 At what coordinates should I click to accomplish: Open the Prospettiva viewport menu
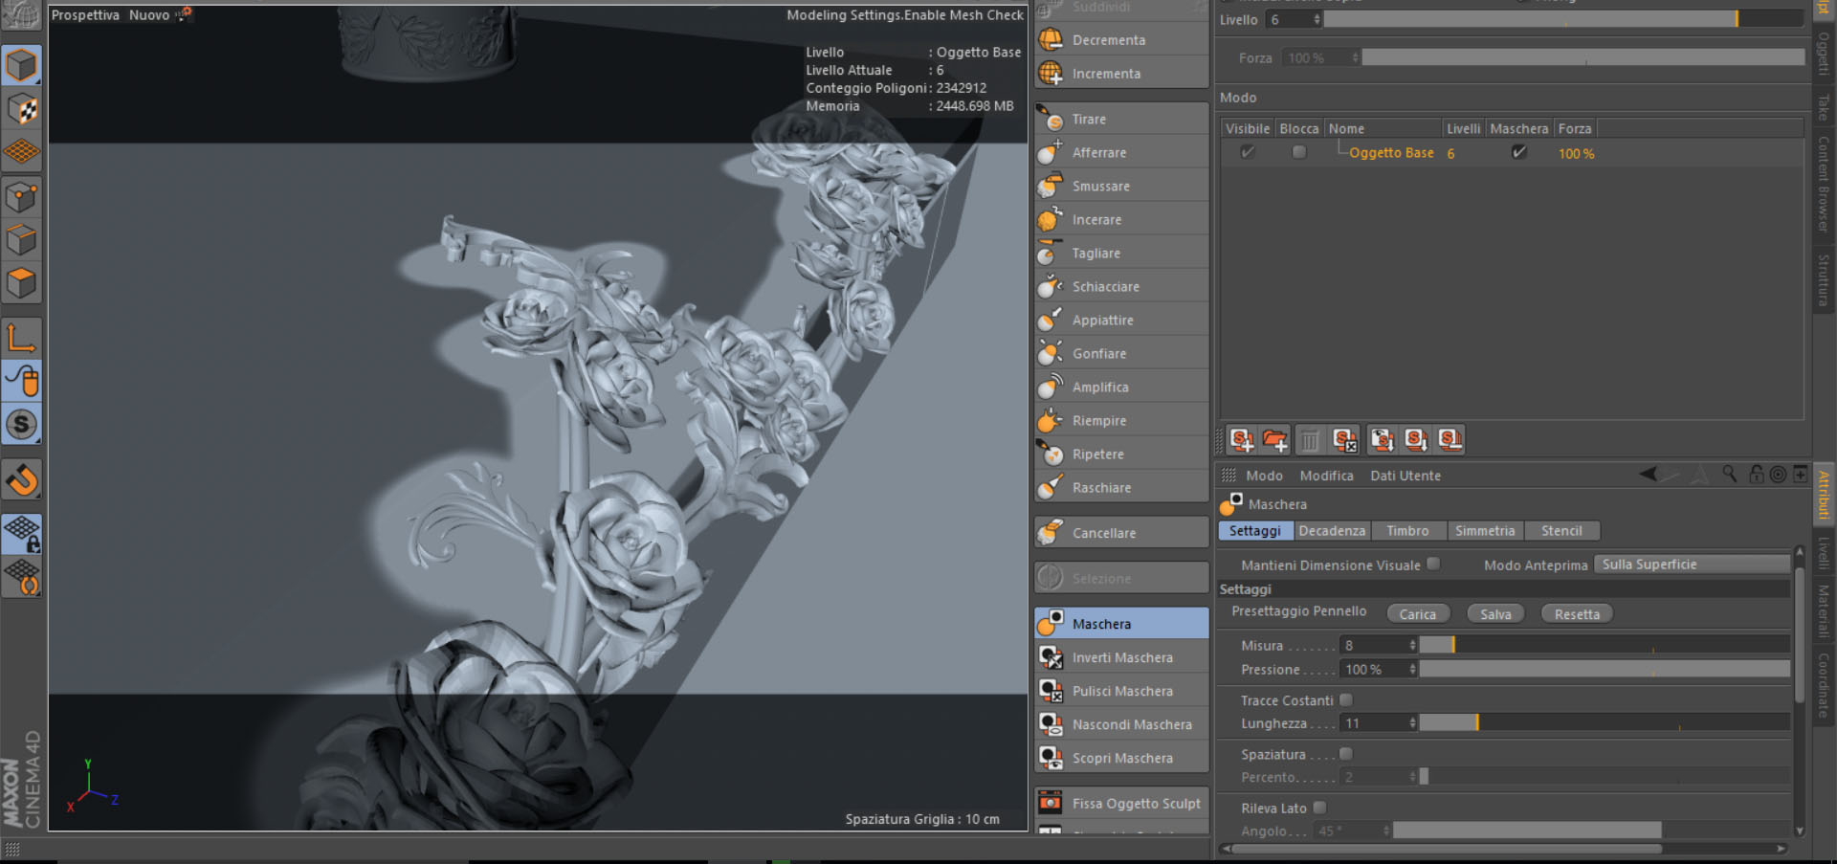point(85,15)
